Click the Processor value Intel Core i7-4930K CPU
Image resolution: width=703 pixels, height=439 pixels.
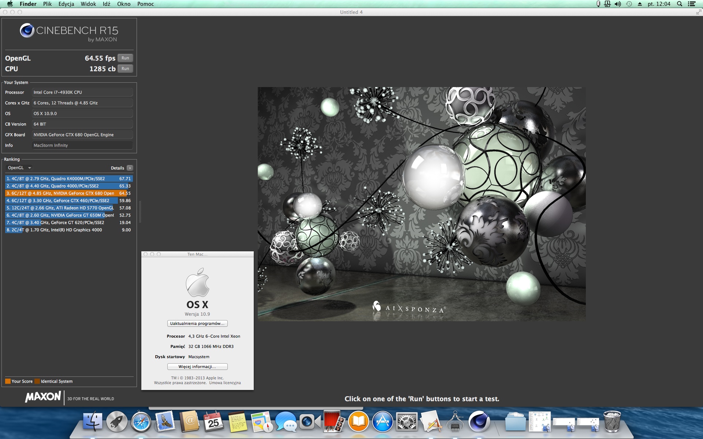(x=82, y=92)
